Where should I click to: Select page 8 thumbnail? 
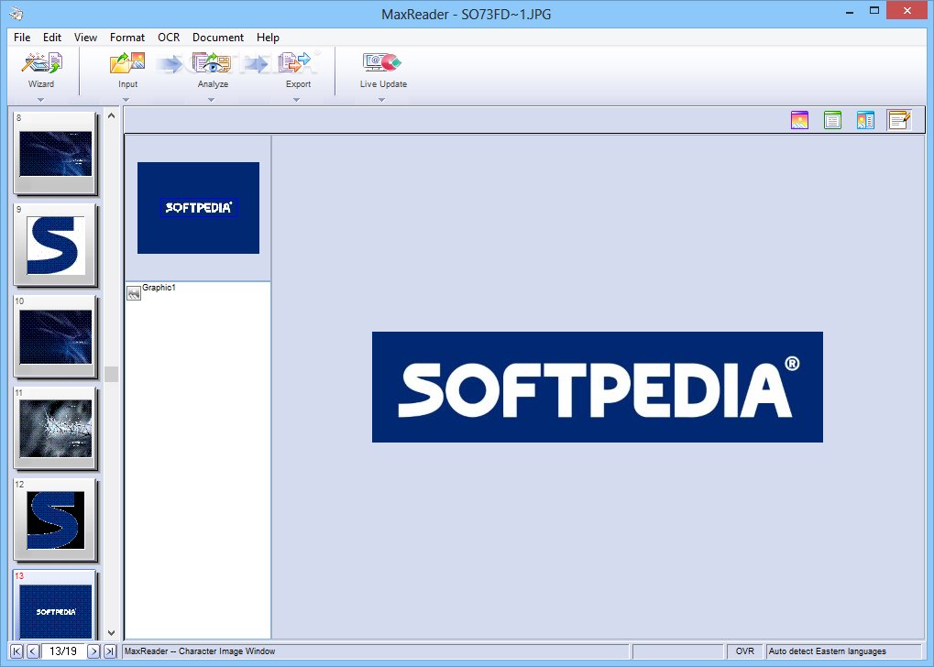tap(55, 154)
